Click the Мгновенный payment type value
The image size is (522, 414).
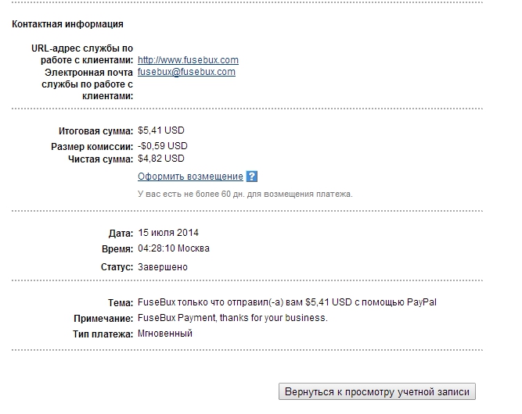[165, 334]
